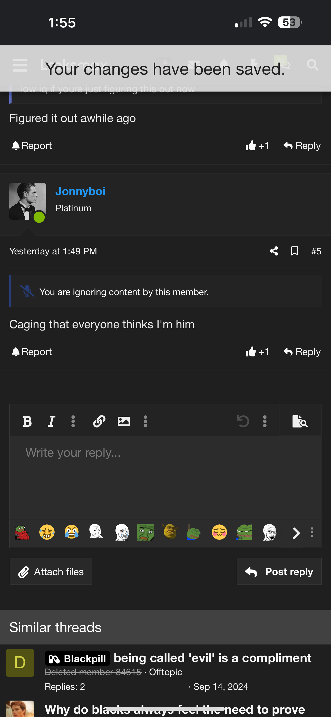Share post #5 via share icon
This screenshot has height=717, width=331.
(x=274, y=251)
